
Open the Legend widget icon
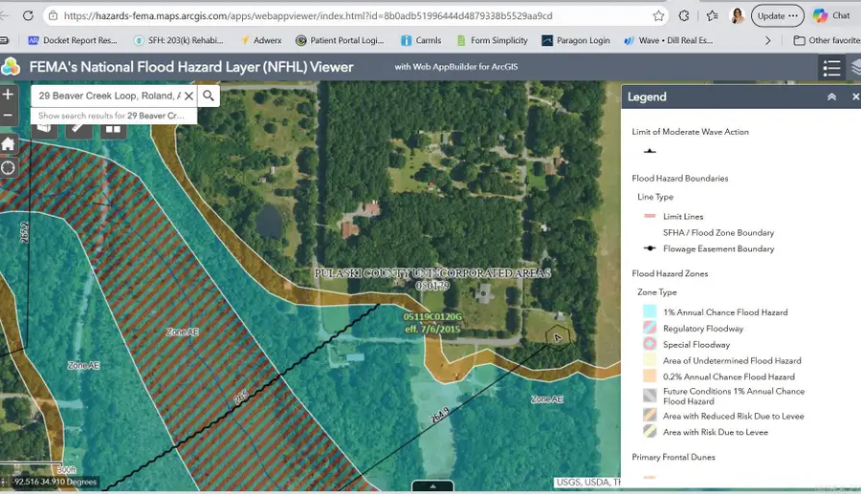click(x=831, y=68)
